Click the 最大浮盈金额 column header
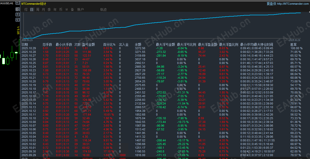The height and width of the screenshot is (159, 310). 208,45
